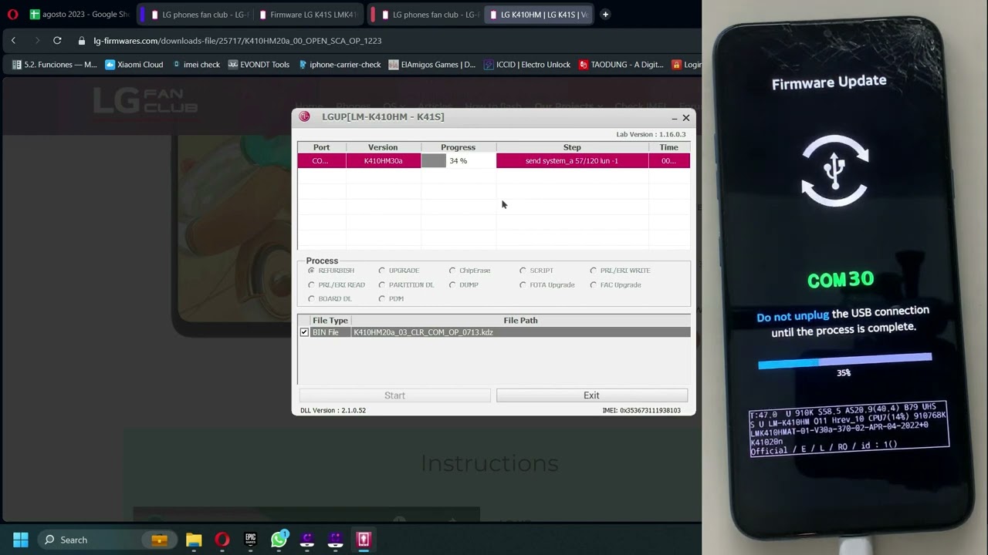The height and width of the screenshot is (555, 988).
Task: Select the REFURBISH process option
Action: (x=331, y=271)
